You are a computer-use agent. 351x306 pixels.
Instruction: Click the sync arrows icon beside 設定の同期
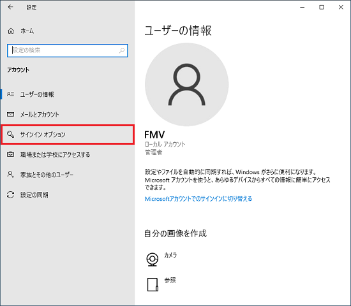pyautogui.click(x=10, y=194)
